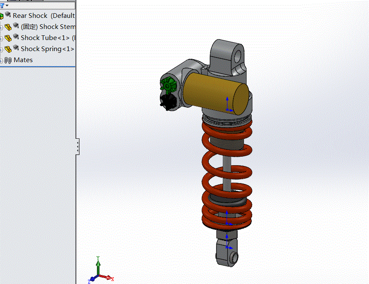Click the Mates paperclip icon
The image size is (369, 284).
point(8,60)
